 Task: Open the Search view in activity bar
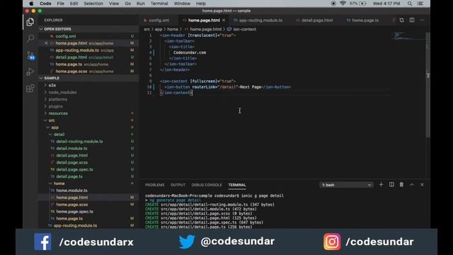click(x=30, y=38)
